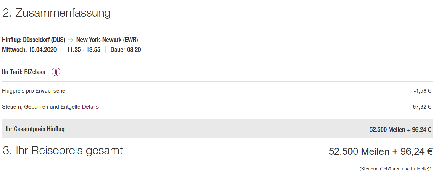436x181 pixels.
Task: Click the info icon beside BIZclass tariff
Action: tap(56, 72)
